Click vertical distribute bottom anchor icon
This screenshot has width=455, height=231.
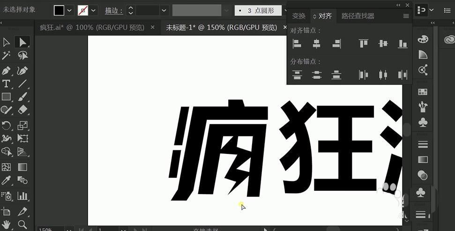(x=336, y=75)
